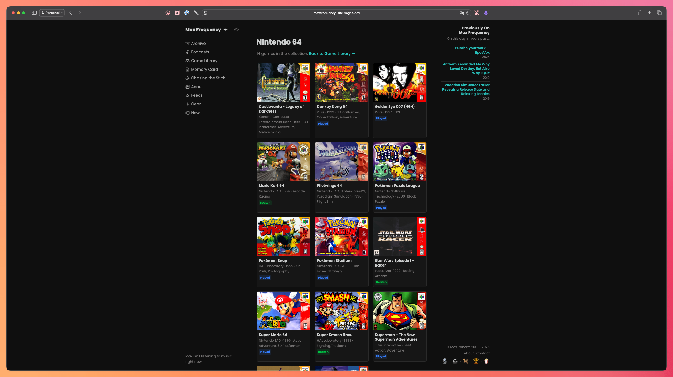Click the trophy emoji in the footer
This screenshot has height=377, width=673.
coord(476,361)
